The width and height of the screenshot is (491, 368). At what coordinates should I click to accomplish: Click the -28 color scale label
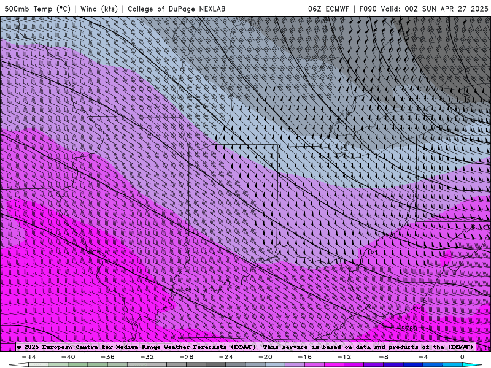click(187, 357)
